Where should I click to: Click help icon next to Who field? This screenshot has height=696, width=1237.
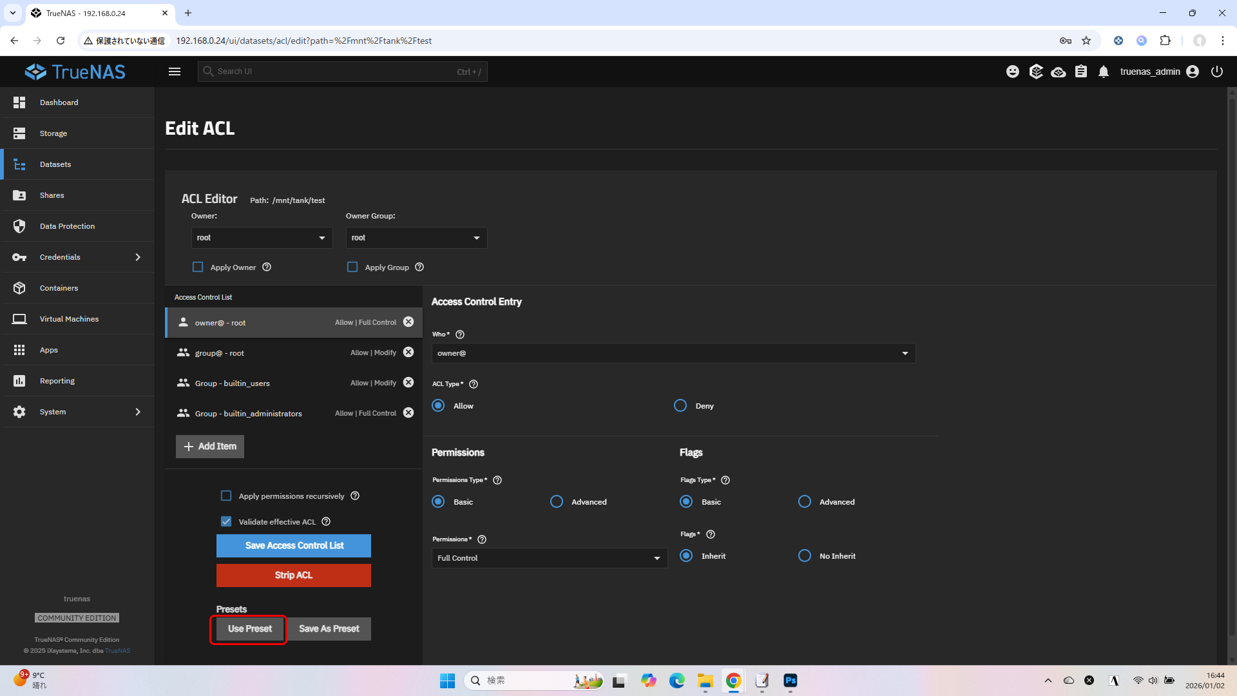pos(460,334)
